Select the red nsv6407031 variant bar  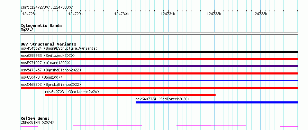click(x=130, y=95)
